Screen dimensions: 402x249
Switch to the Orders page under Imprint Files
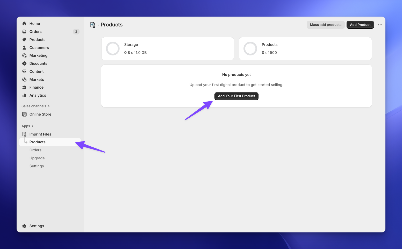point(35,150)
